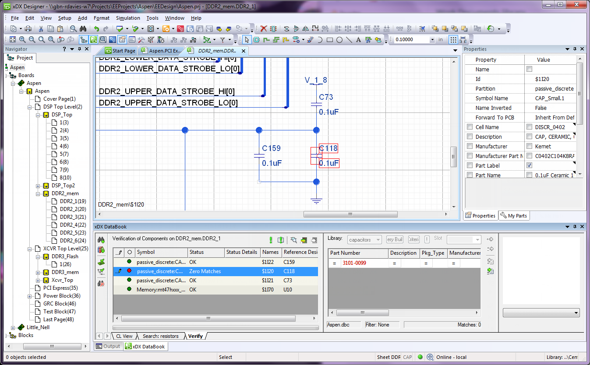
Task: Expand the Power Block(36) tree node
Action: click(30, 296)
